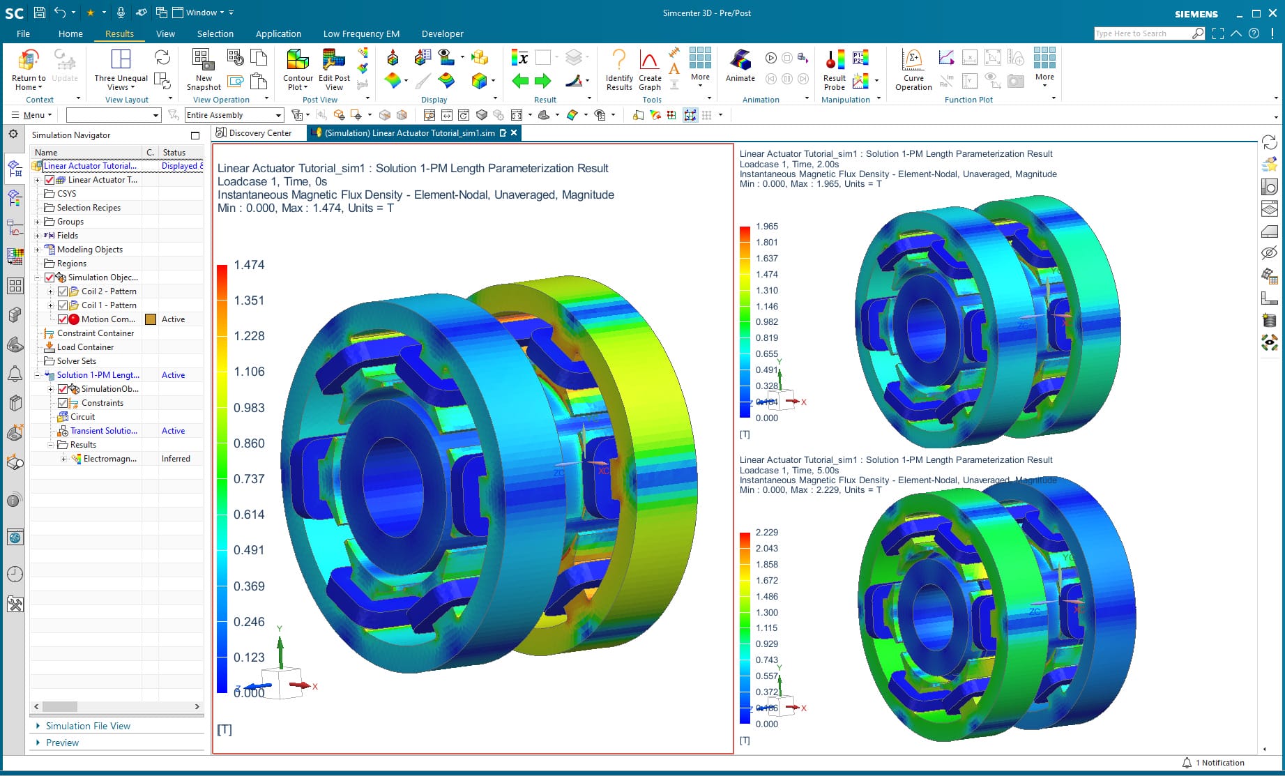Open the color swatch picker in Result group
The height and width of the screenshot is (776, 1285).
[x=542, y=57]
